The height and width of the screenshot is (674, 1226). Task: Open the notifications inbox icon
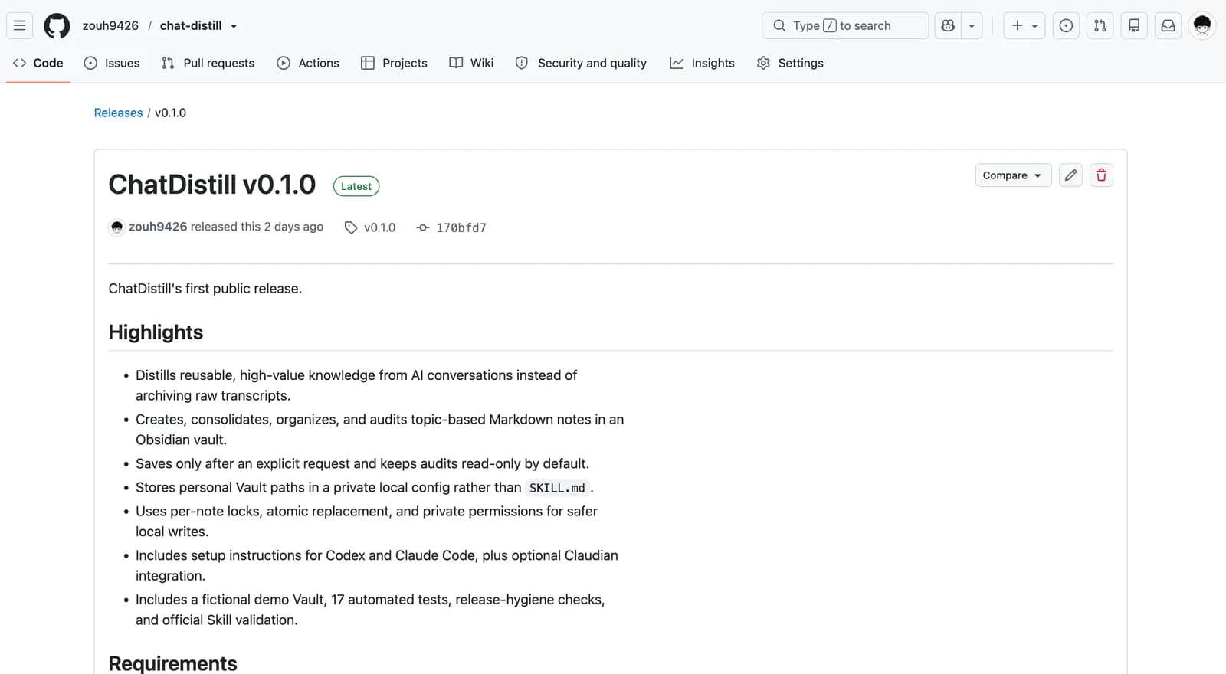1168,25
